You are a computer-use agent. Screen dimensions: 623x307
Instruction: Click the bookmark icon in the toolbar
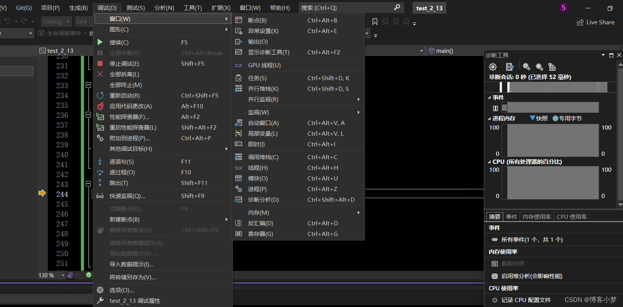375,22
